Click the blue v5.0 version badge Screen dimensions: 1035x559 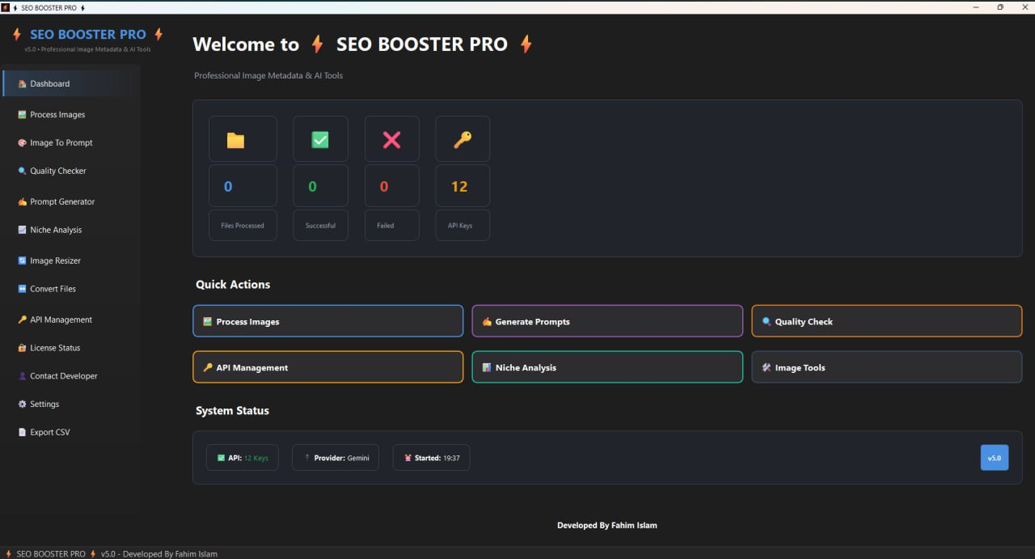(994, 458)
